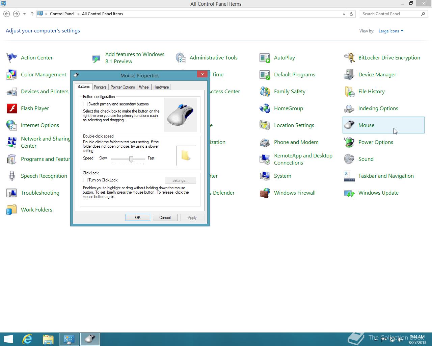Viewport: 432px width, 346px height.
Task: Open the Action Center flag icon
Action: point(12,58)
